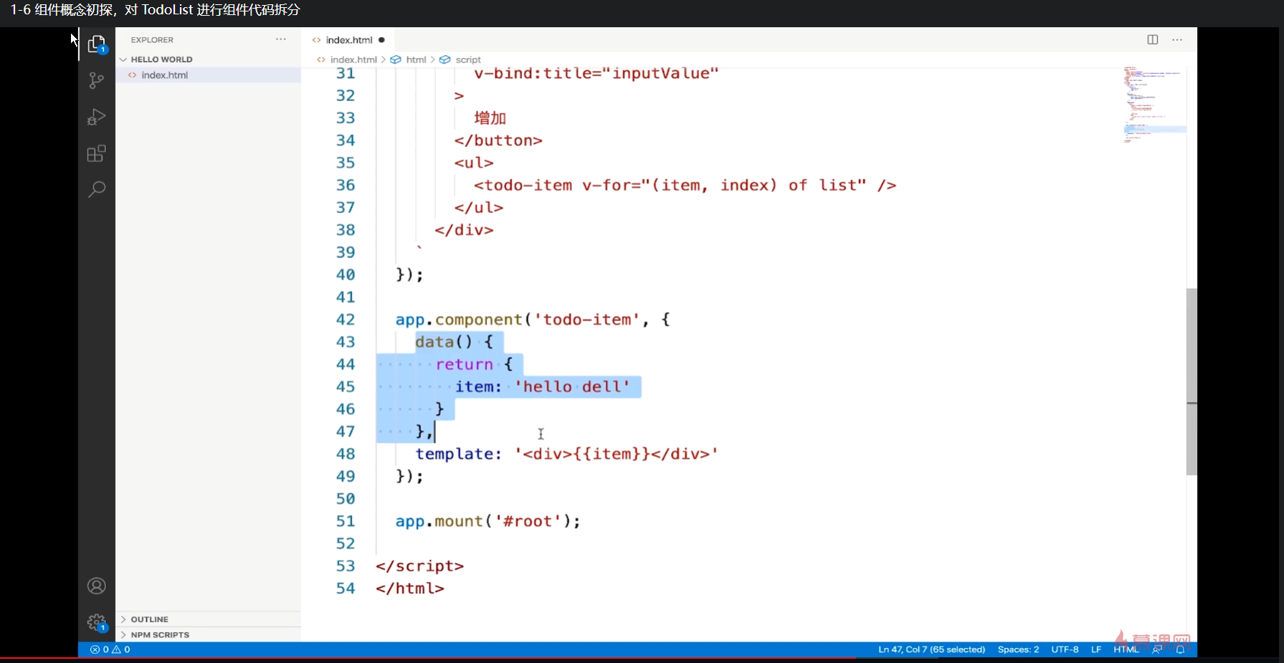Click the html breadcrumb
1284x663 pixels.
(x=416, y=59)
